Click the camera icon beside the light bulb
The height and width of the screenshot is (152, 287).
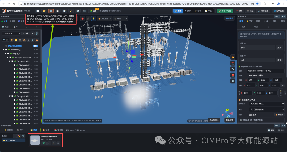tap(88, 19)
